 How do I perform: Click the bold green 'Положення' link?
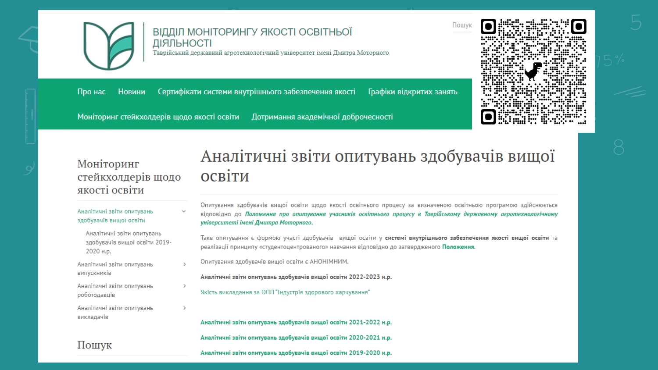(458, 247)
